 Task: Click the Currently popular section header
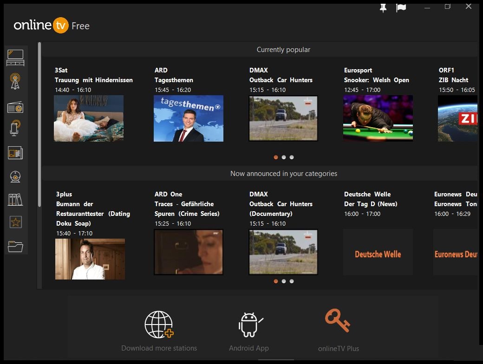tap(283, 50)
